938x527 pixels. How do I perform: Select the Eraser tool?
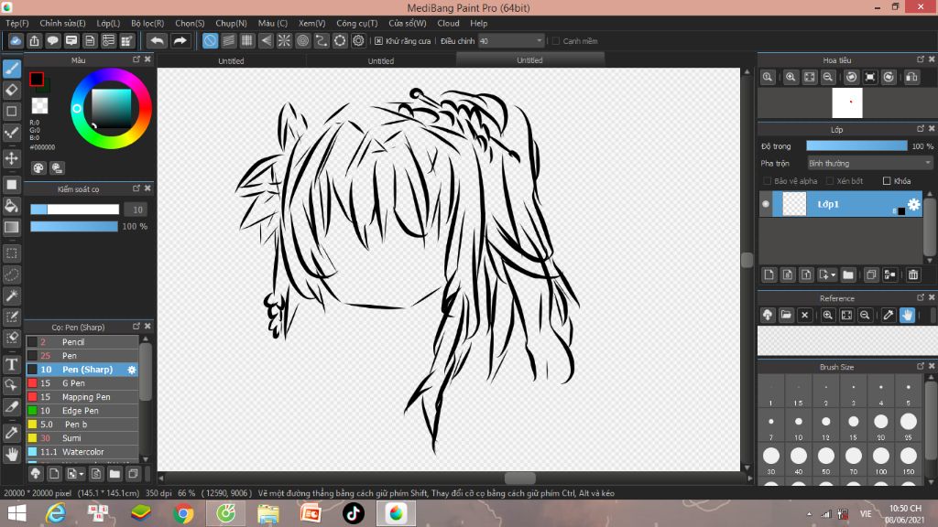(x=11, y=91)
